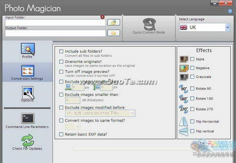236x163 pixels.
Task: Check Exclude images smaller than px option
Action: tap(61, 81)
